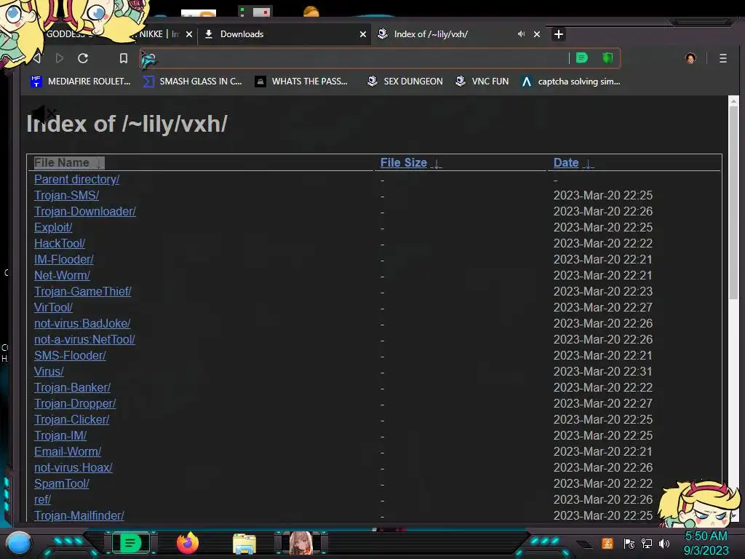Viewport: 745px width, 559px height.
Task: Open the Trojan-Banker/ folder
Action: [x=72, y=388]
